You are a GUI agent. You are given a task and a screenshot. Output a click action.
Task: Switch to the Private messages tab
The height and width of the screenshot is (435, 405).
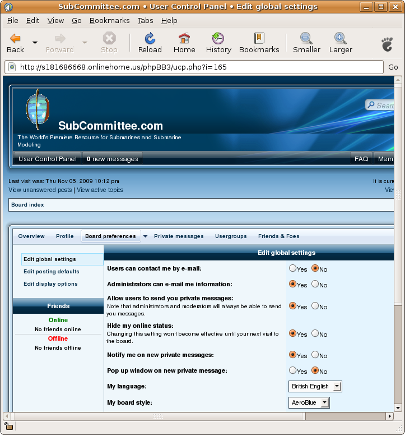coord(179,236)
